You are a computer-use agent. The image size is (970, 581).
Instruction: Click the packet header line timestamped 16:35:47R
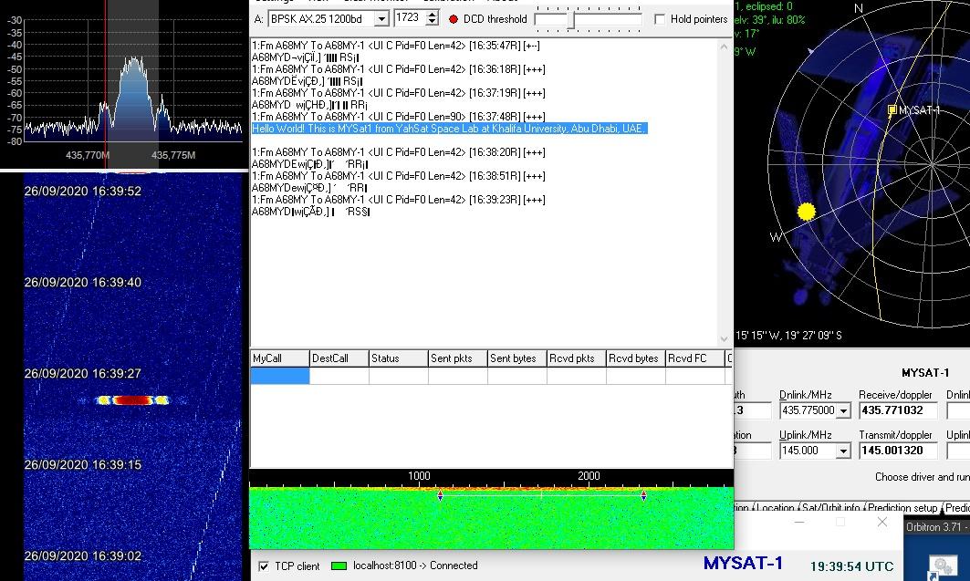[395, 46]
